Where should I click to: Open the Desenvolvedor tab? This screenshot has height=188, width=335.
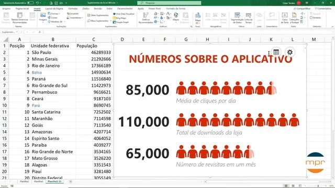click(125, 8)
